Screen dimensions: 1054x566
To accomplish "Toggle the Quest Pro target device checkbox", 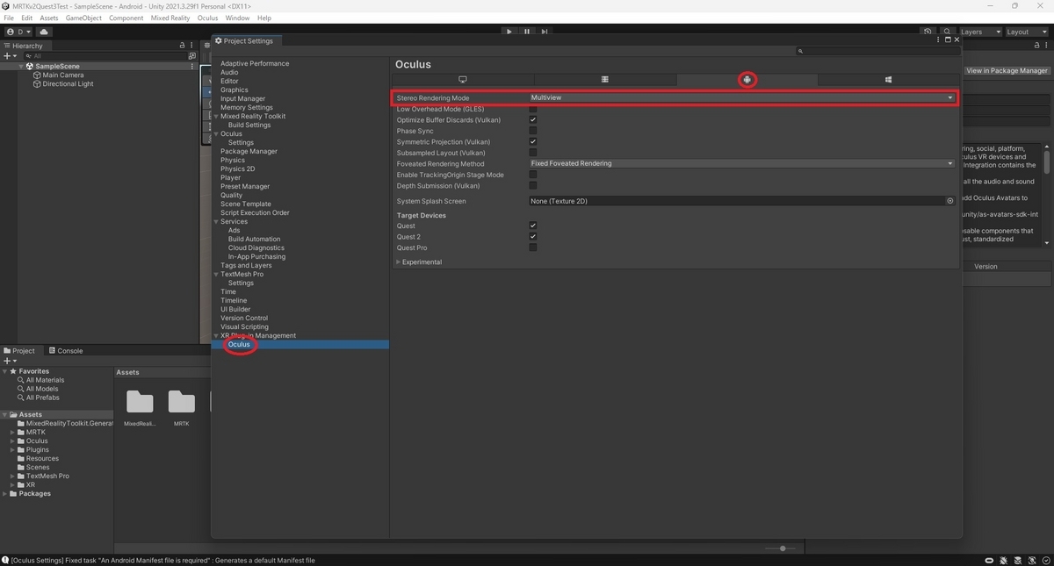I will point(532,247).
